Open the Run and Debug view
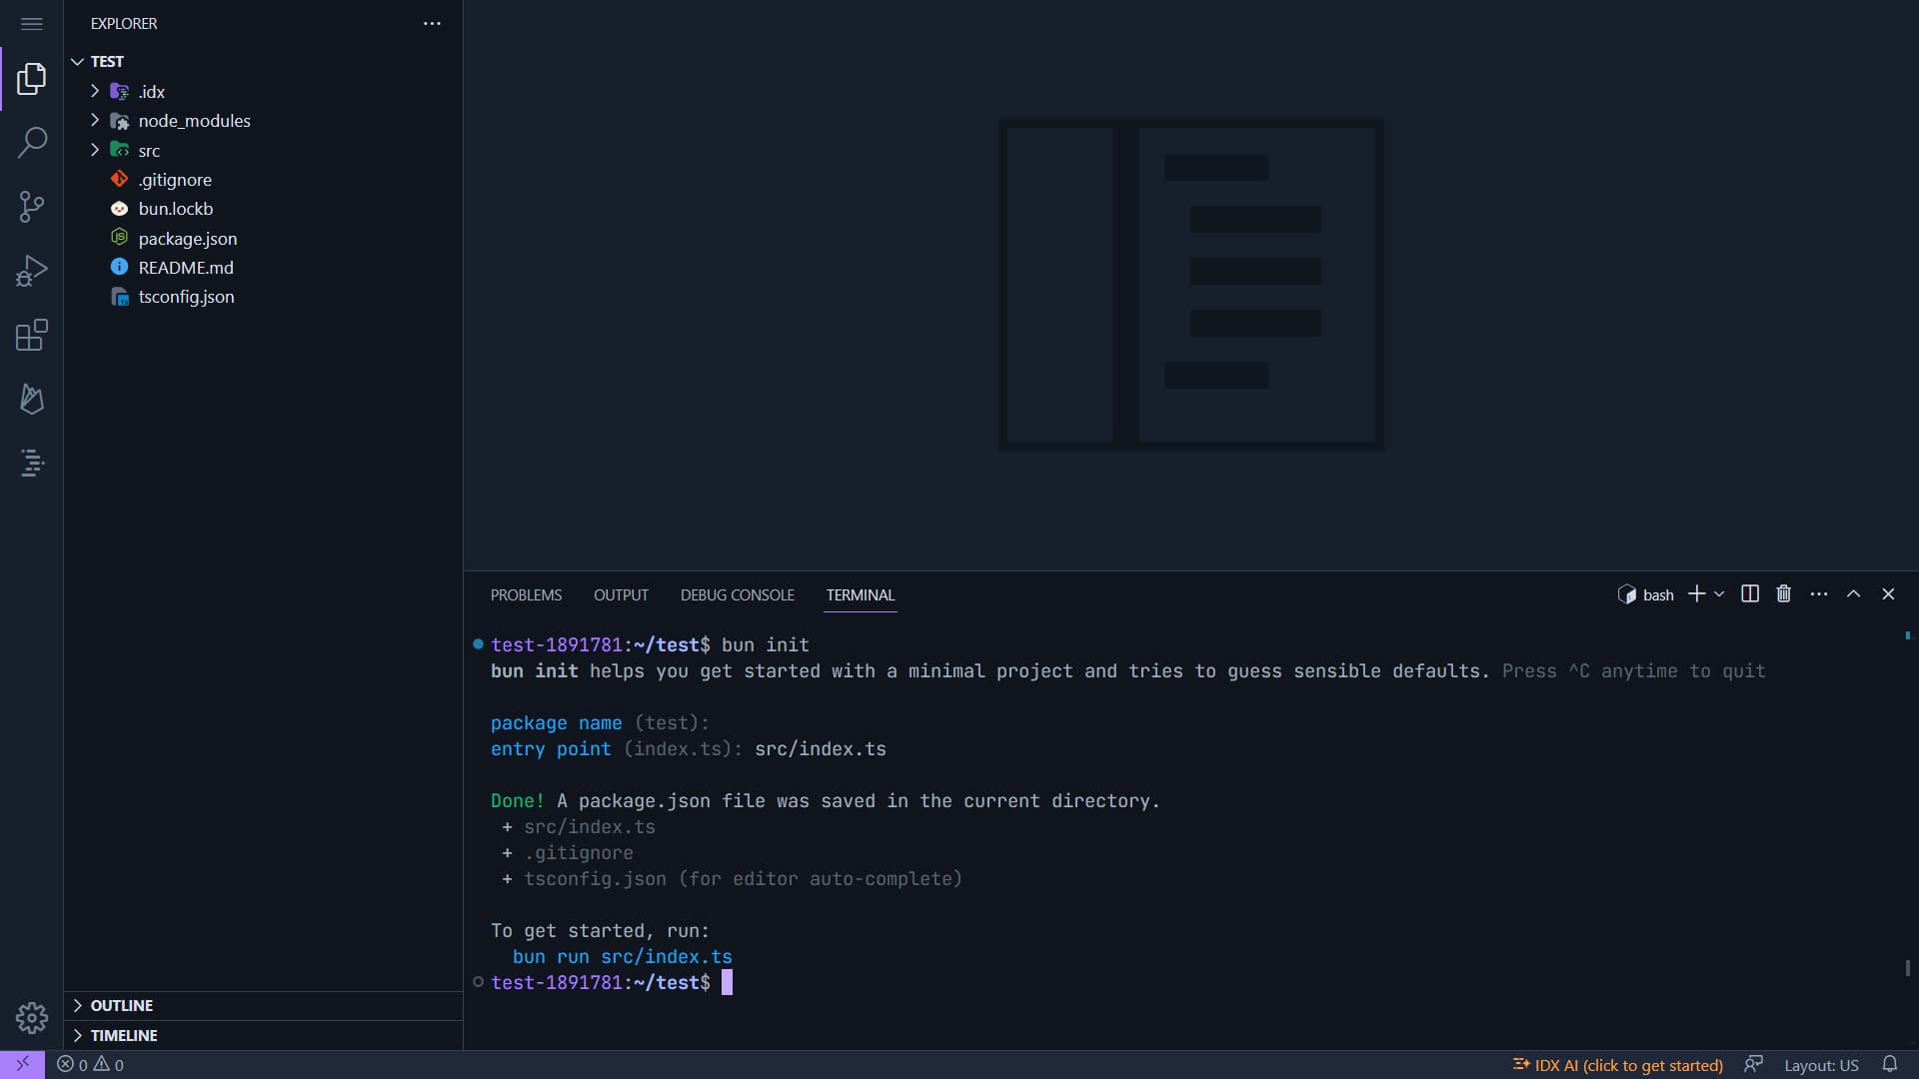The image size is (1919, 1079). (x=32, y=271)
